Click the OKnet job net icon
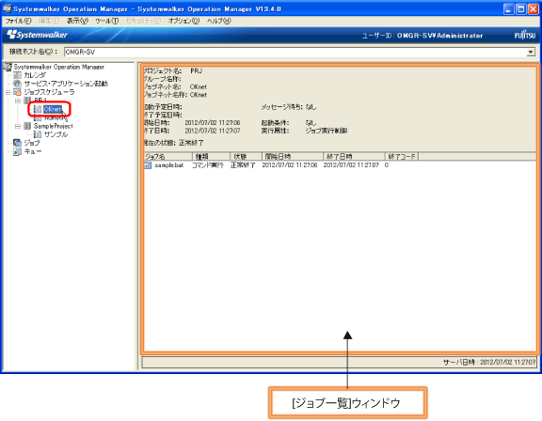 point(38,109)
